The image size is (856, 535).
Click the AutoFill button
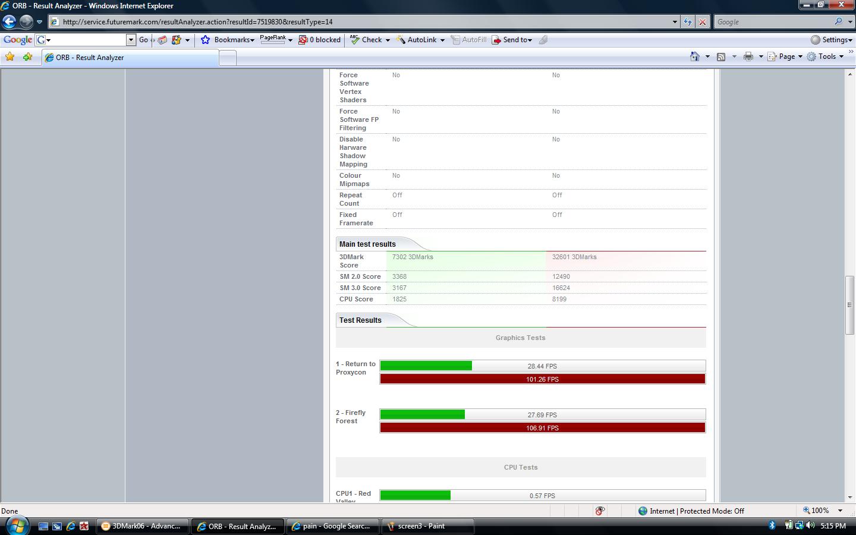(x=468, y=40)
